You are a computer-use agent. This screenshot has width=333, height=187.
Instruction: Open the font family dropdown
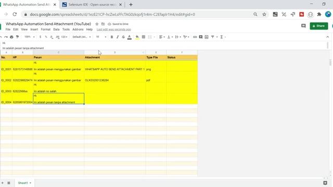[82, 37]
